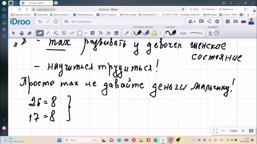Open the keyboard shortcuts icon

tap(236, 21)
